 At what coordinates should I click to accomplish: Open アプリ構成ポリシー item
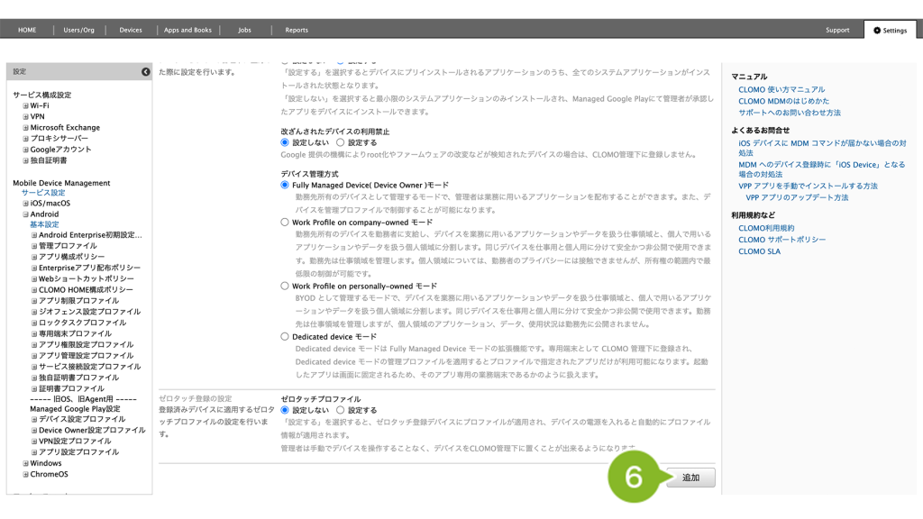pyautogui.click(x=72, y=257)
